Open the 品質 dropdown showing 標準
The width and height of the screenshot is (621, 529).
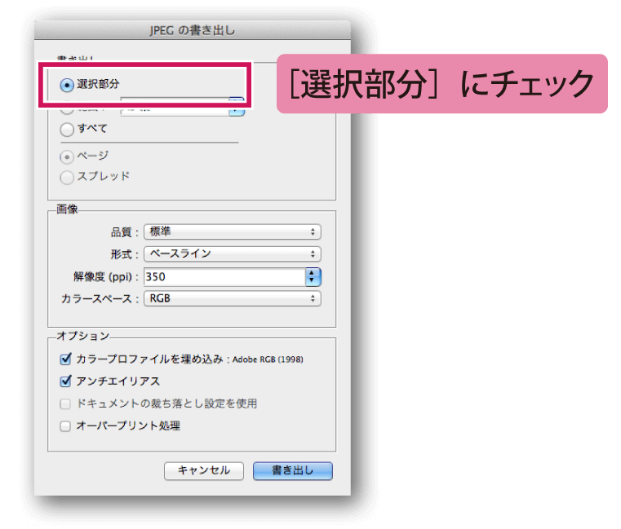pos(232,232)
